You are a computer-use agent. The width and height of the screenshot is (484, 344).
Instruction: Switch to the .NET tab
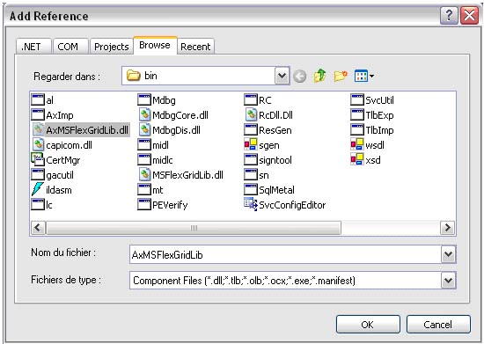click(33, 47)
